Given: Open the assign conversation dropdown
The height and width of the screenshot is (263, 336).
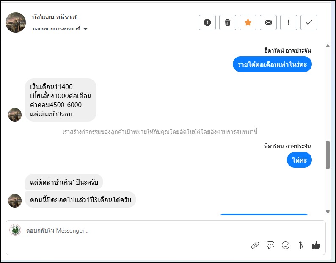Looking at the screenshot, I should point(57,29).
